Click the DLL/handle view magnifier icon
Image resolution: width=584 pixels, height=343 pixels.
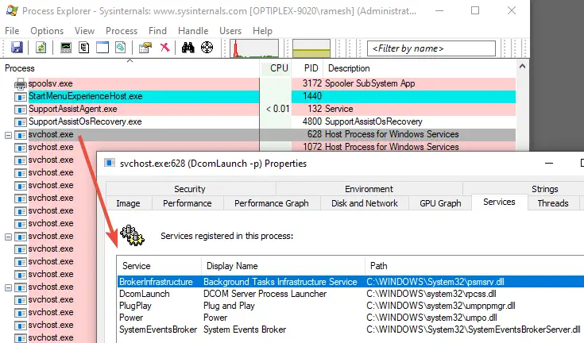coord(120,48)
